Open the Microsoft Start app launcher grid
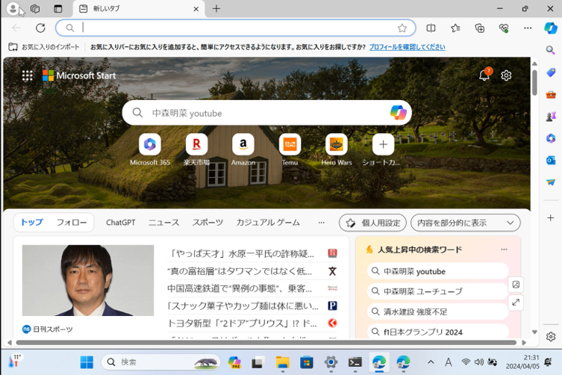562x375 pixels. [x=27, y=75]
